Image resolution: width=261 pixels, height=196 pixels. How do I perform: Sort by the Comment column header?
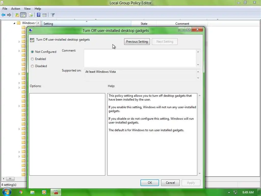(182, 24)
